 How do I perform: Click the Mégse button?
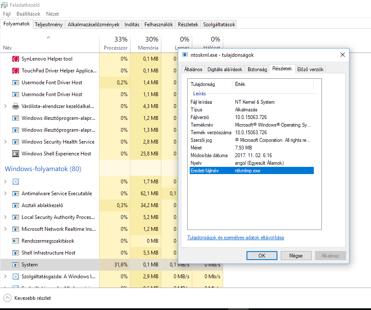click(x=296, y=255)
